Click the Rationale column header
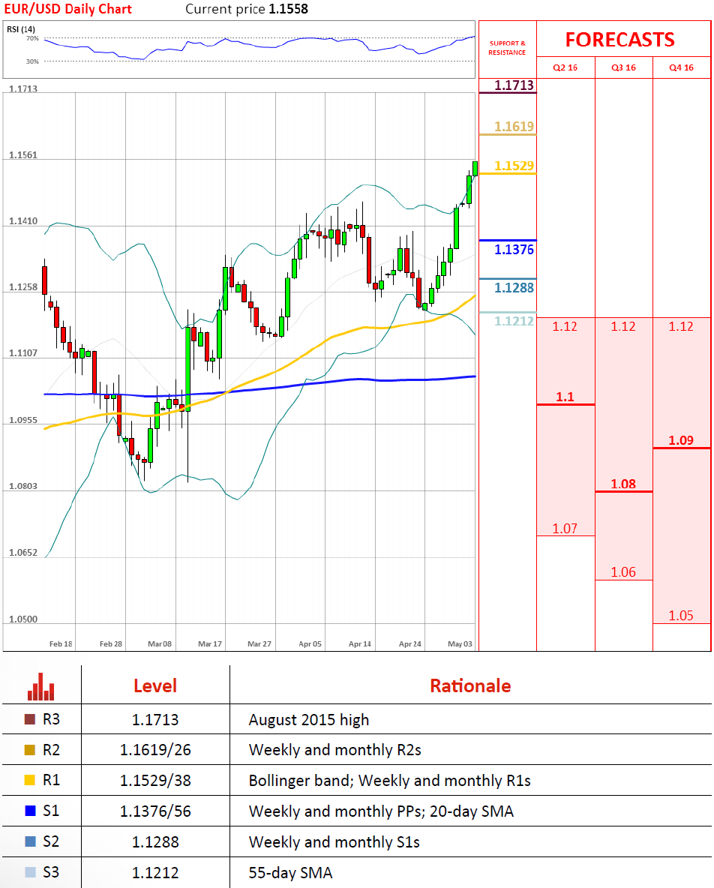The height and width of the screenshot is (888, 714). coord(470,685)
